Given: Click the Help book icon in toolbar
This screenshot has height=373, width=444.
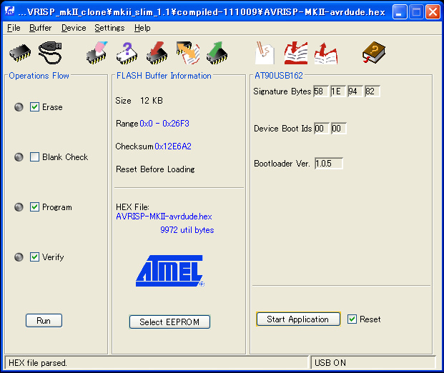Looking at the screenshot, I should (x=373, y=53).
